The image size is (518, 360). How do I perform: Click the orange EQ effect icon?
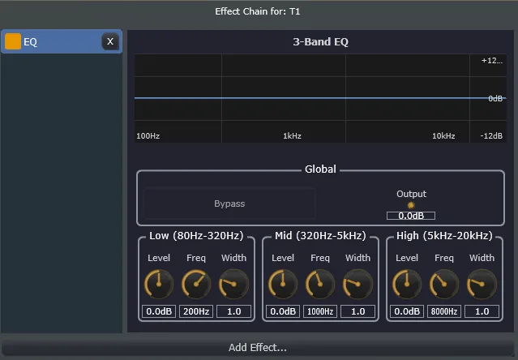click(x=13, y=42)
